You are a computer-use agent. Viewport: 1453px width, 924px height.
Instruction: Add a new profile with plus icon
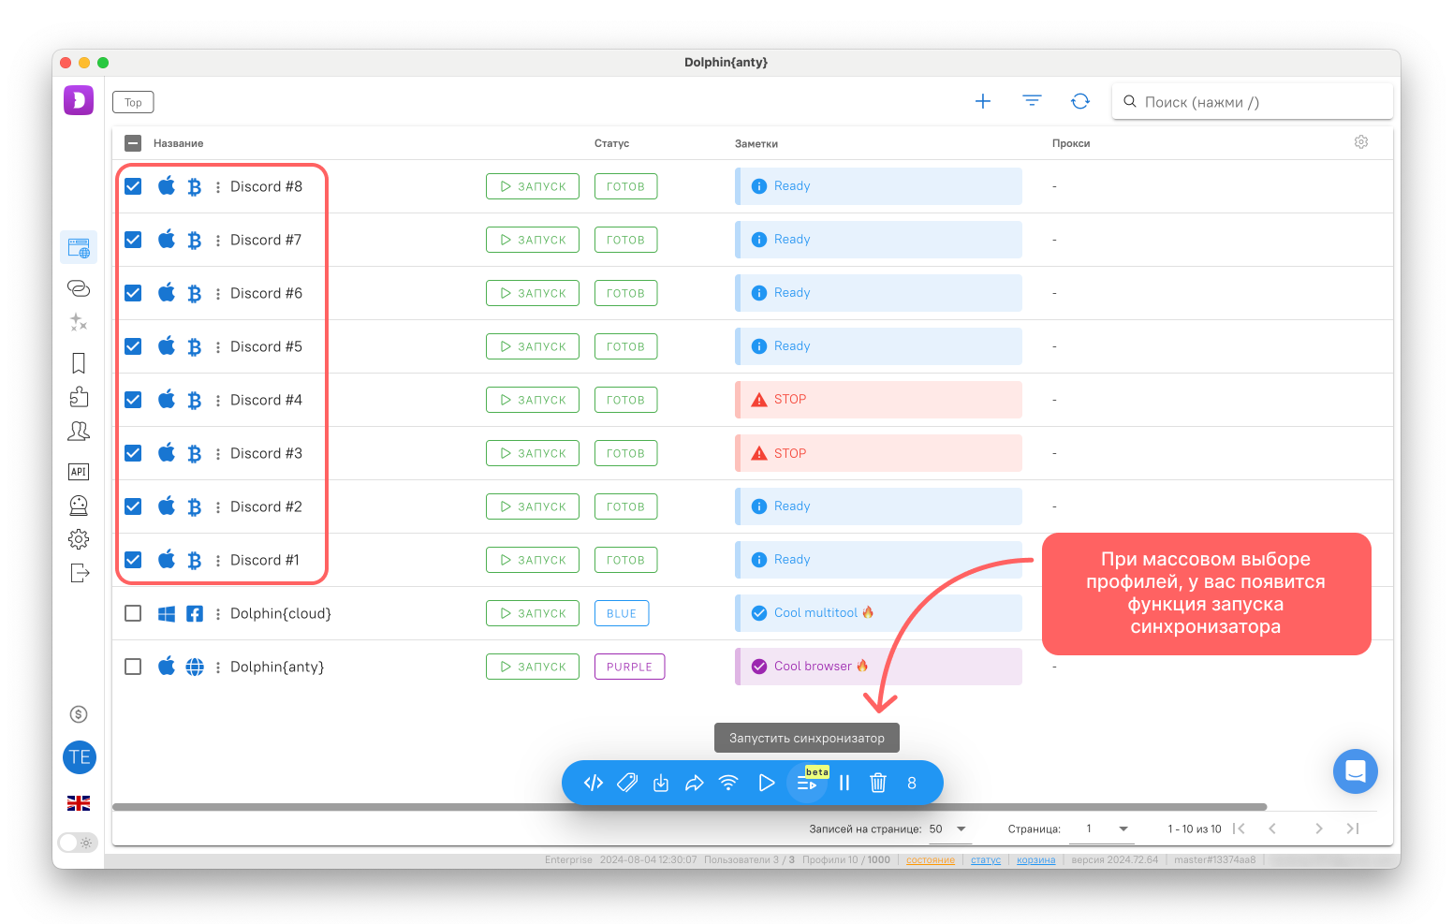pyautogui.click(x=983, y=101)
